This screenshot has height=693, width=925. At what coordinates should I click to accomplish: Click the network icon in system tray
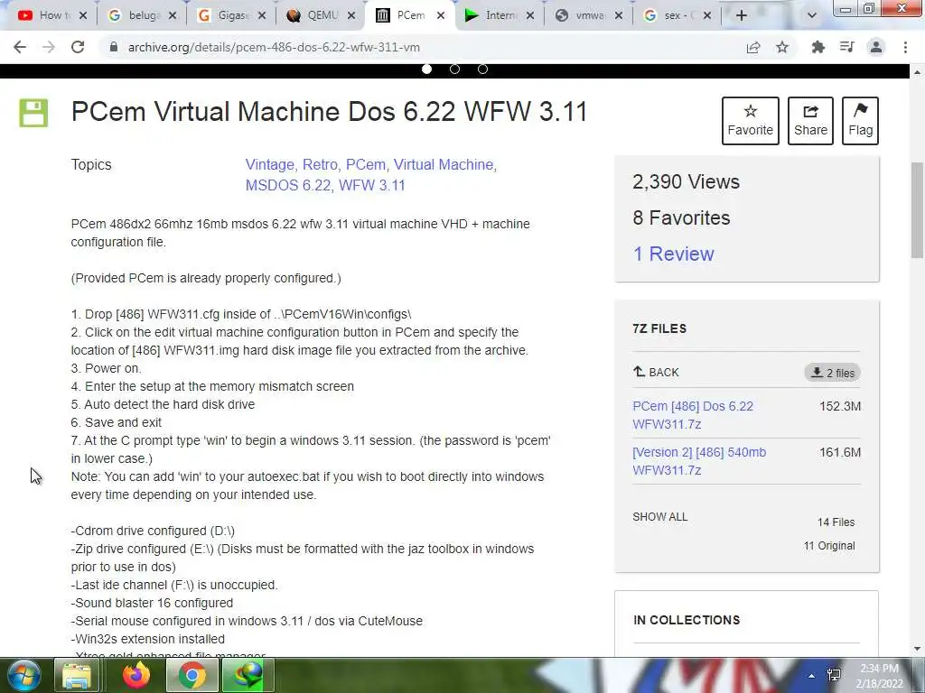[x=834, y=676]
